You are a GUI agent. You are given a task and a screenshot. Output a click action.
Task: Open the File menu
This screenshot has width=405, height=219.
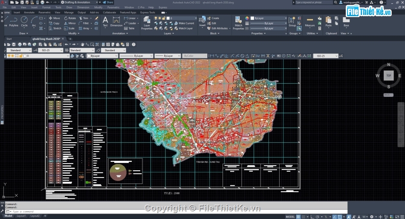[x=5, y=7]
